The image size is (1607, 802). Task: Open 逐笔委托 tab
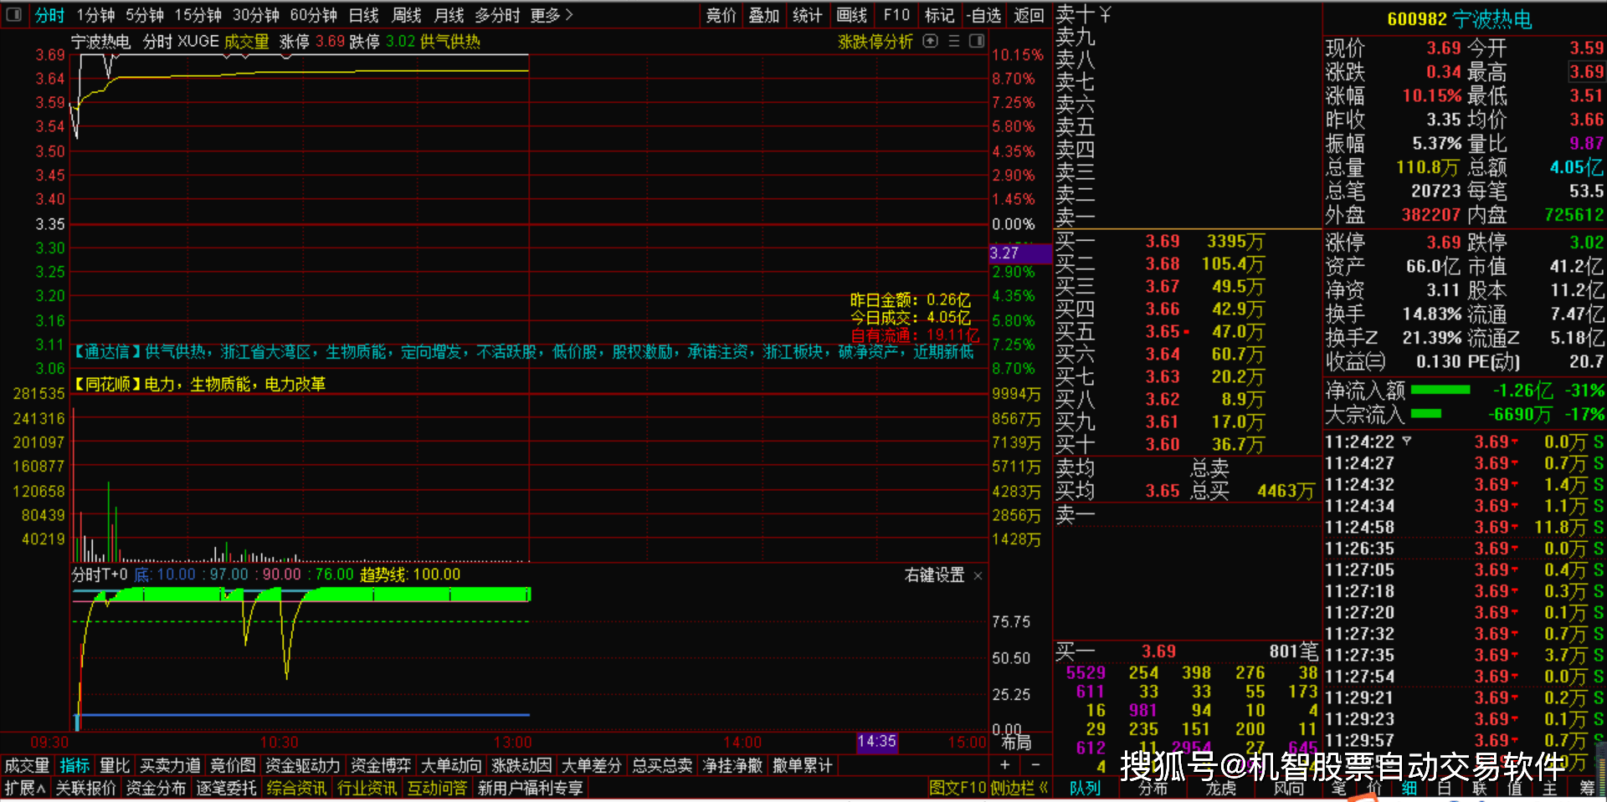(226, 788)
